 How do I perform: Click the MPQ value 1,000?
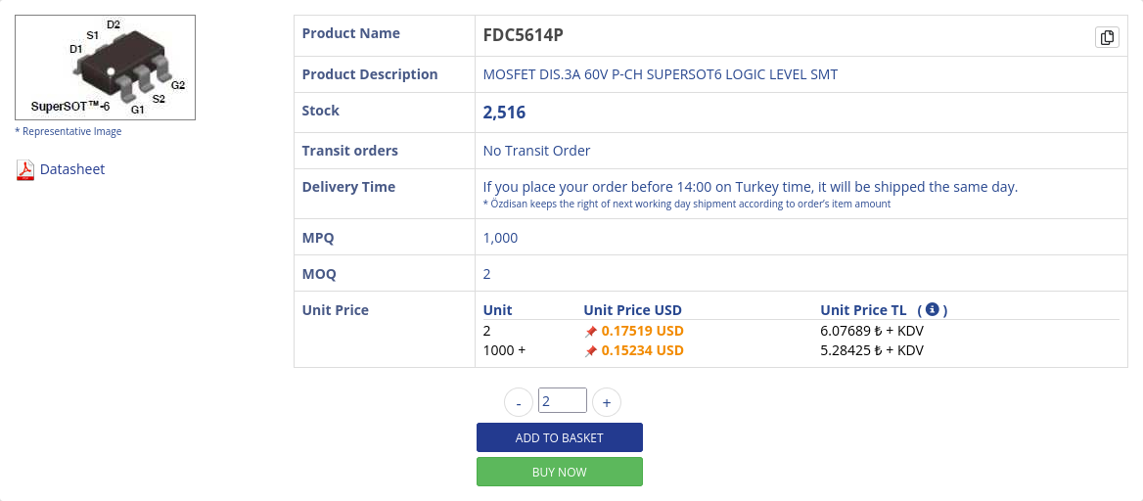[501, 238]
